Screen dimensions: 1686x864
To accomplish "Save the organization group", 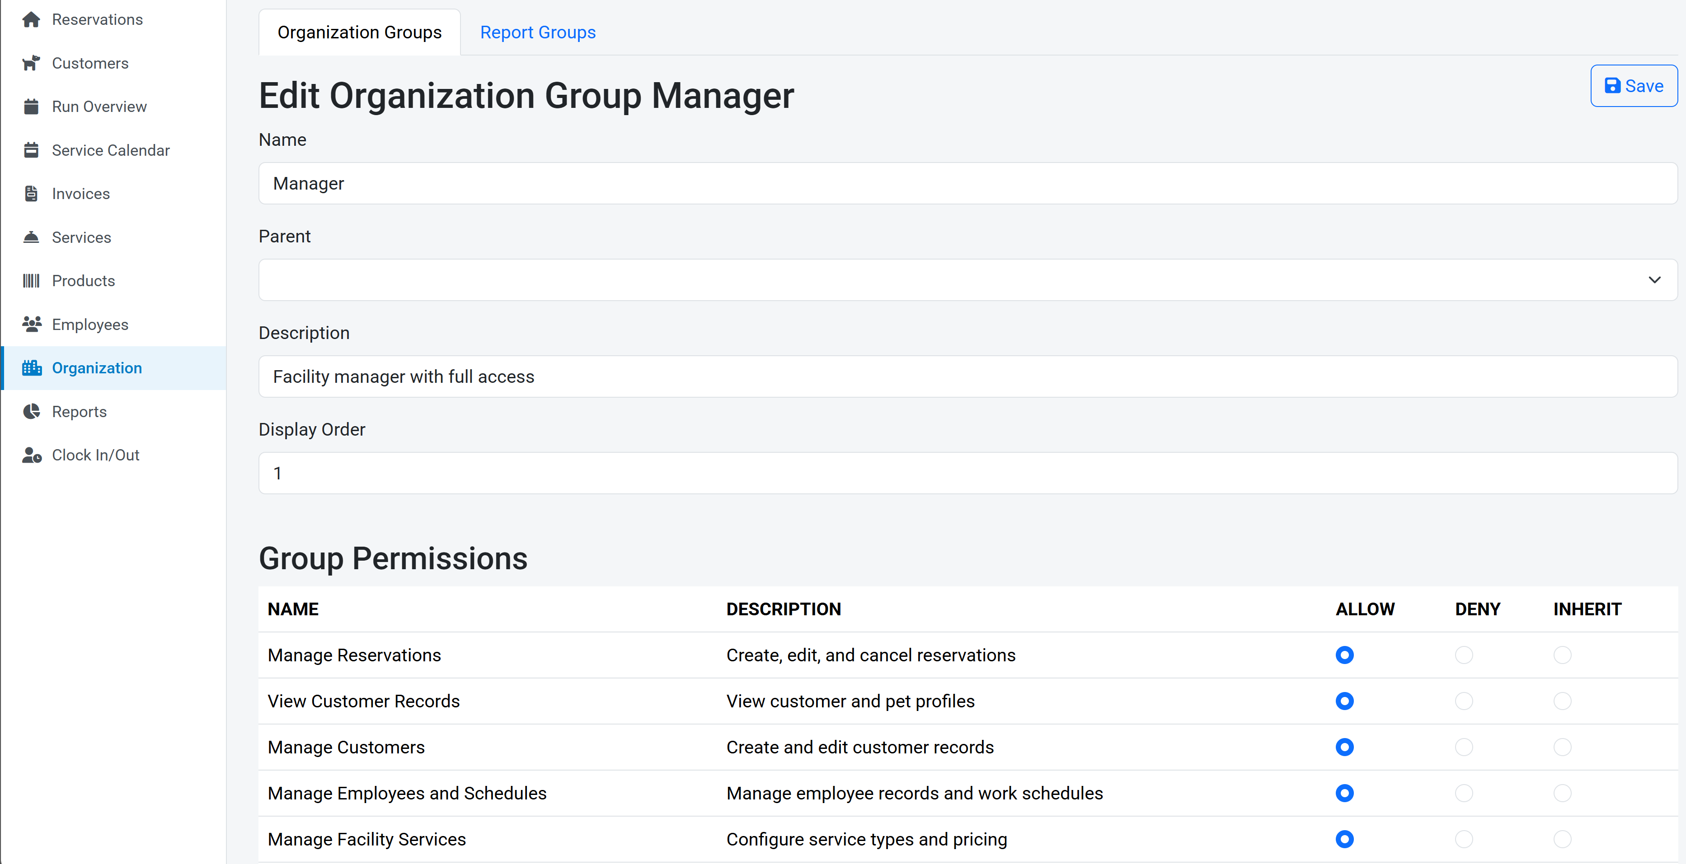I will point(1634,86).
